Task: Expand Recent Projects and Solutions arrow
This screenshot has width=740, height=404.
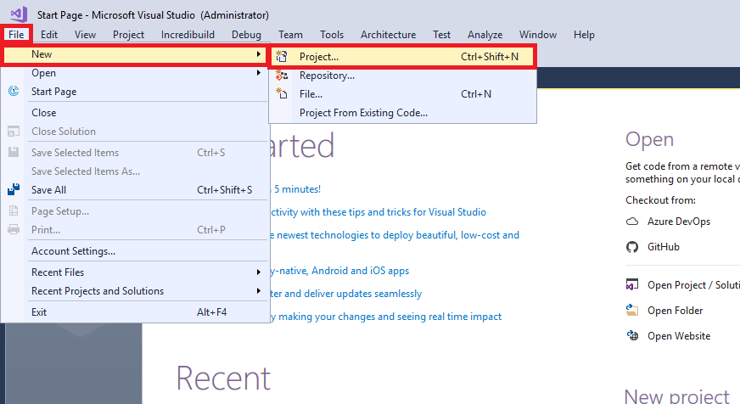Action: point(259,291)
